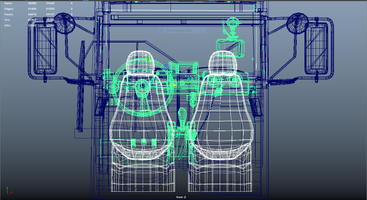The image size is (367, 200).
Task: Click the selected vertex count 31640
Action: [50, 3]
